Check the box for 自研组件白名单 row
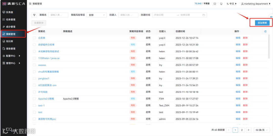 coord(34,45)
